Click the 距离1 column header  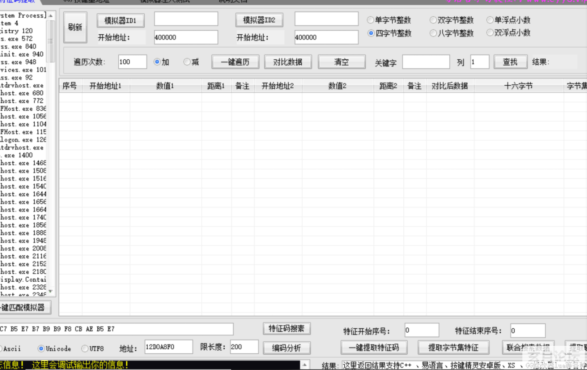[x=216, y=86]
